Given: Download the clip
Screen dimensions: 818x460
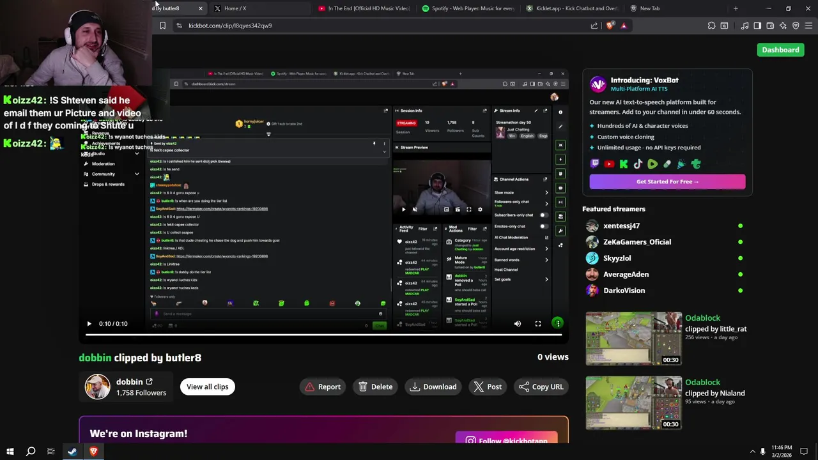Looking at the screenshot, I should (433, 387).
